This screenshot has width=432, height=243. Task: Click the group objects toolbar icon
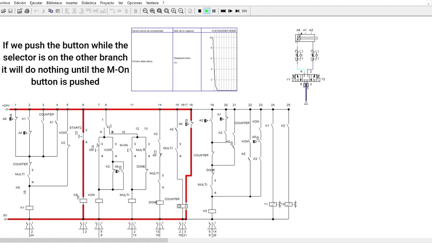pos(112,11)
